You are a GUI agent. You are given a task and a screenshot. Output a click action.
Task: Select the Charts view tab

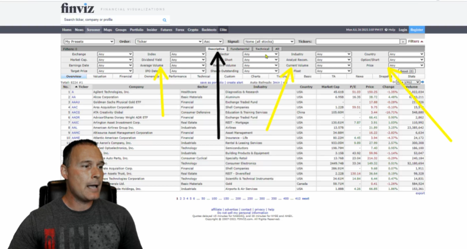[256, 77]
